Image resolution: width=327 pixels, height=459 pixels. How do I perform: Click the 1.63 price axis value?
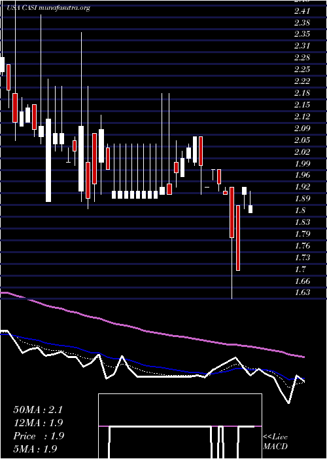pyautogui.click(x=302, y=292)
